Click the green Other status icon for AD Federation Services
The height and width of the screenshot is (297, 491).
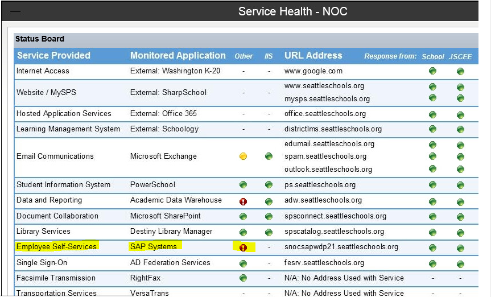[x=243, y=263]
